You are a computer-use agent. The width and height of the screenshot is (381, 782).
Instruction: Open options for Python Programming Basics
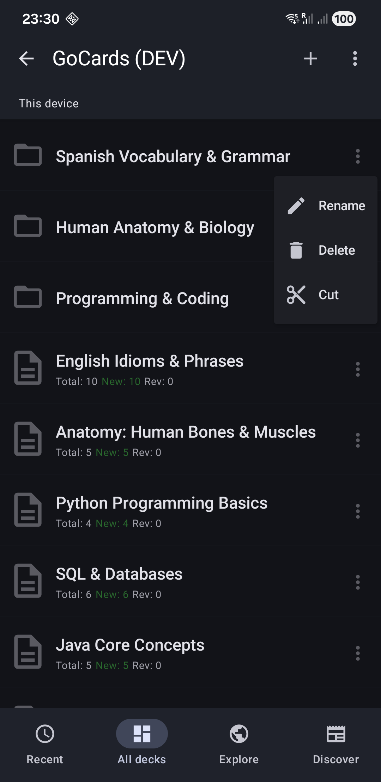[x=358, y=511]
